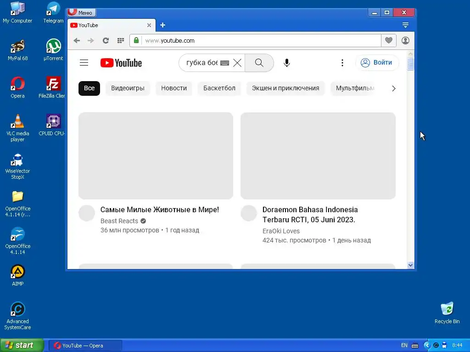Click the green padlock security badge
Screen dimensions: 470x352
pos(136,40)
